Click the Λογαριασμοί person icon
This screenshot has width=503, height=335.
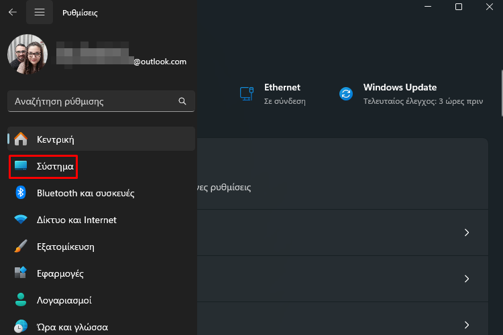21,299
